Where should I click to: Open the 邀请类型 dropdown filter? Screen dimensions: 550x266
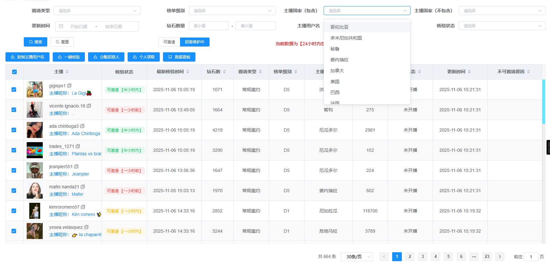point(97,11)
